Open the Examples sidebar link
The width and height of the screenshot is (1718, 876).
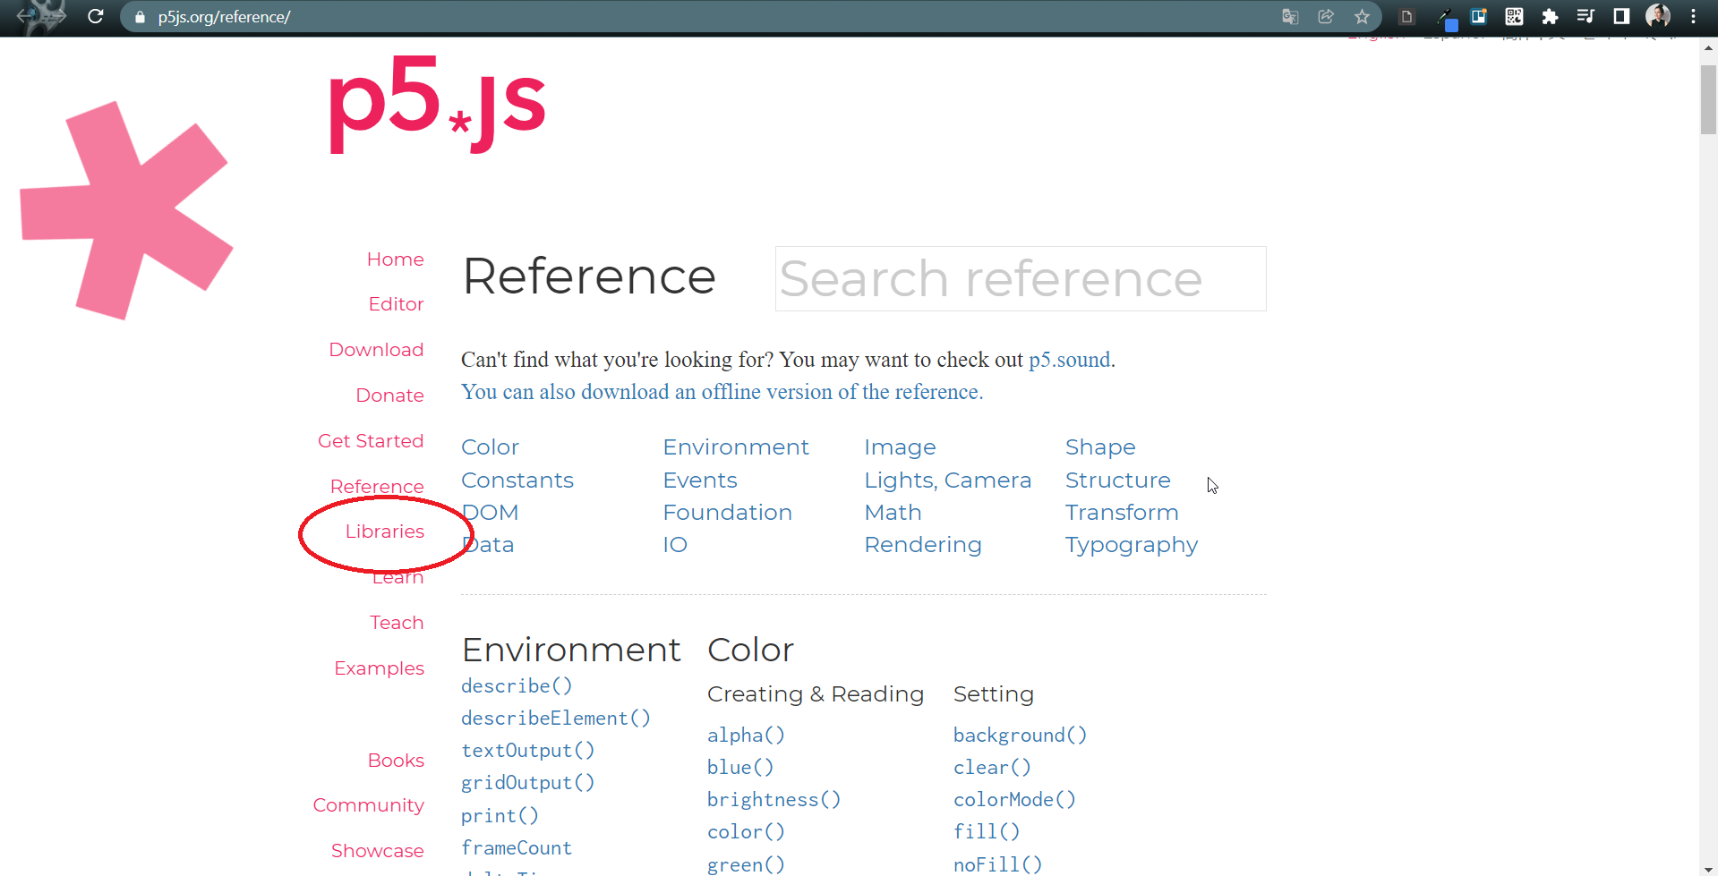pos(379,668)
